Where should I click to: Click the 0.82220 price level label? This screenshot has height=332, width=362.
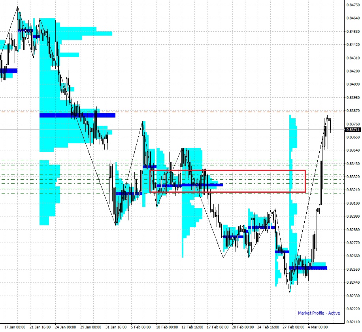point(353,309)
